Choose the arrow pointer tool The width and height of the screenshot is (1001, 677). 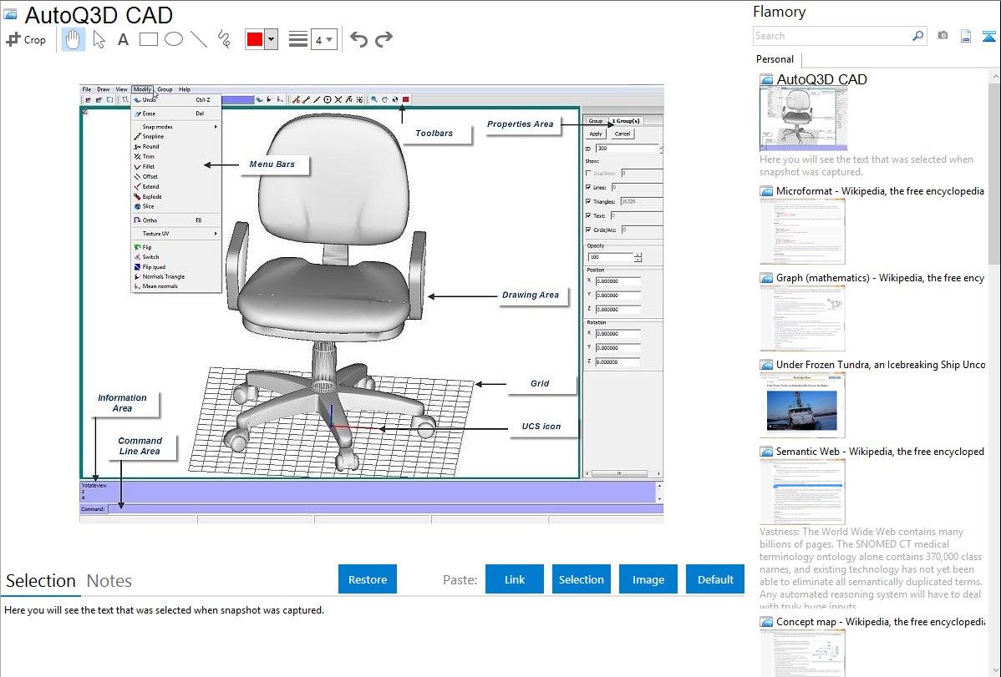[99, 39]
